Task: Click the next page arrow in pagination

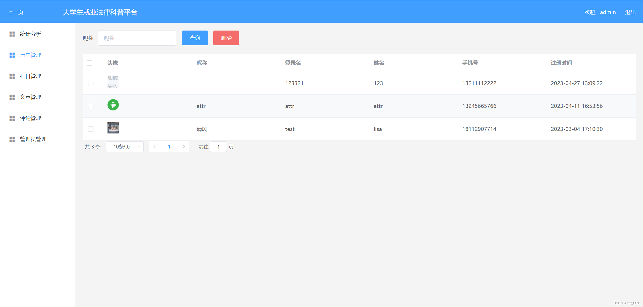Action: [184, 147]
